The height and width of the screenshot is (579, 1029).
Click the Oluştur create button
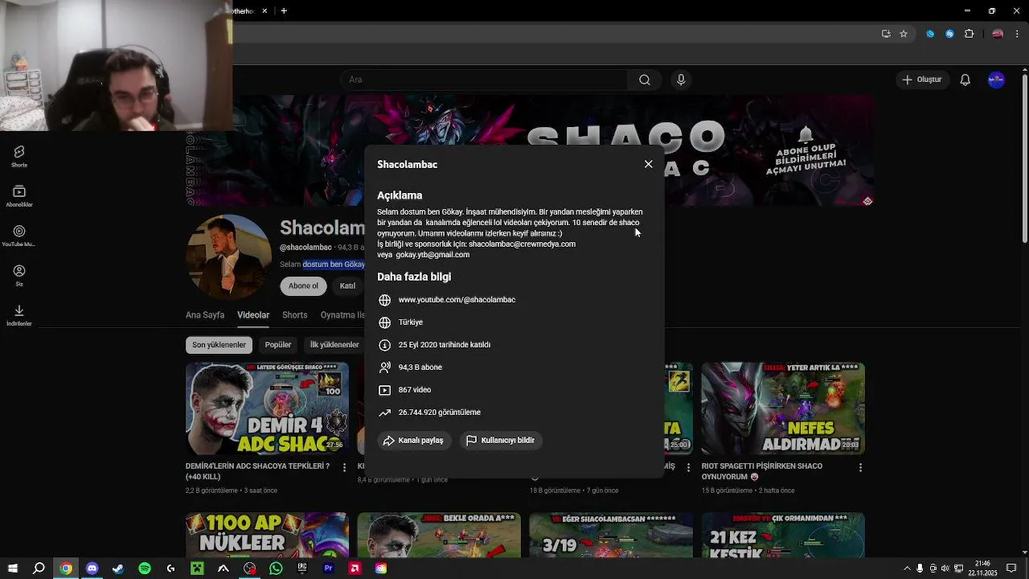point(921,80)
